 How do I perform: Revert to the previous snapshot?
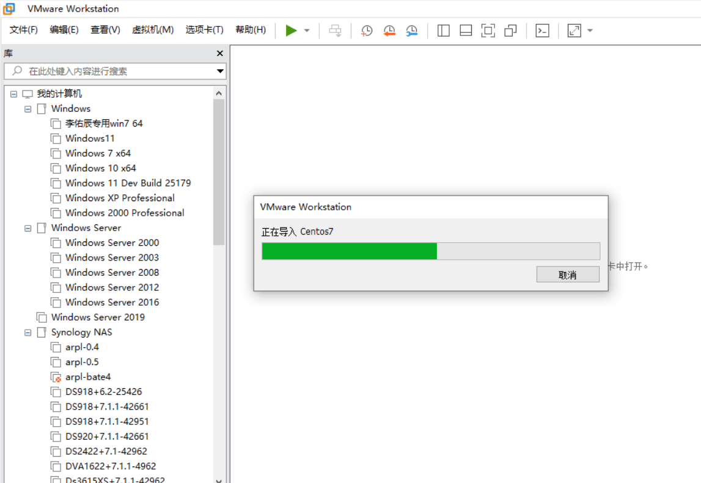tap(389, 30)
